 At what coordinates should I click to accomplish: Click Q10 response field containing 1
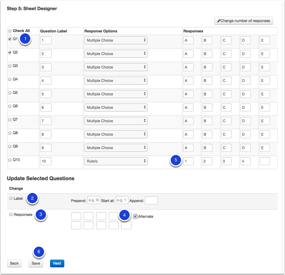tap(188, 161)
